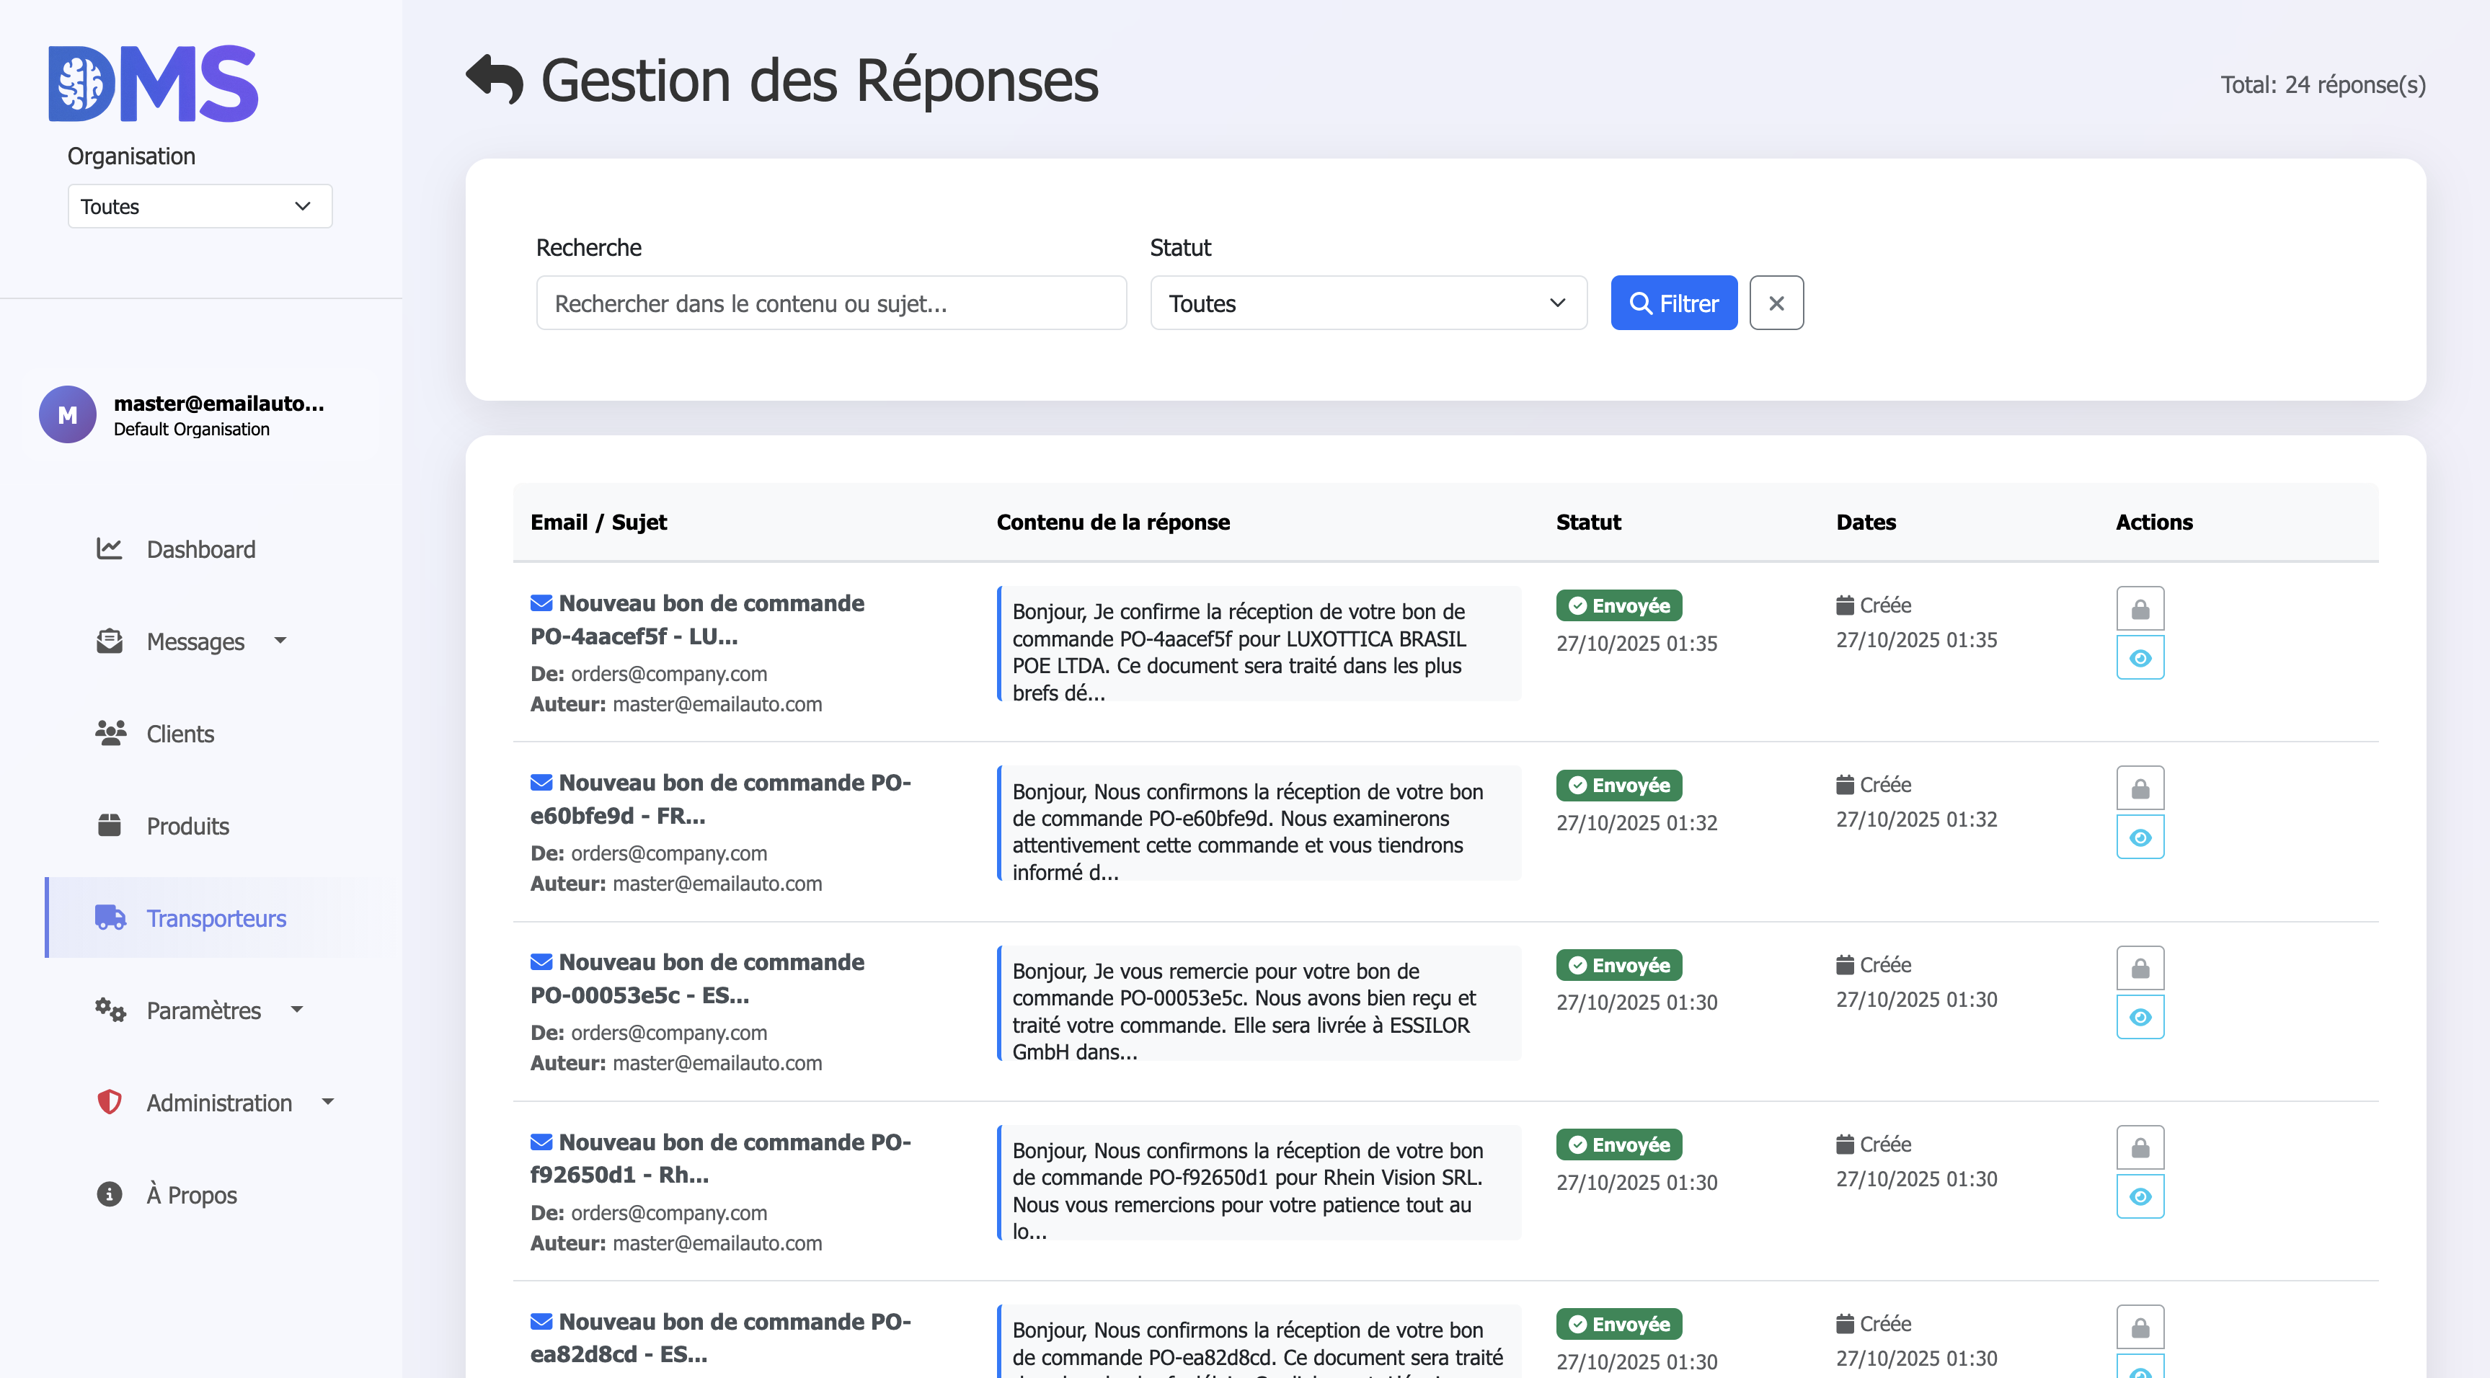Image resolution: width=2490 pixels, height=1378 pixels.
Task: Click the lock icon for PO-f92650d1 row
Action: (2139, 1148)
